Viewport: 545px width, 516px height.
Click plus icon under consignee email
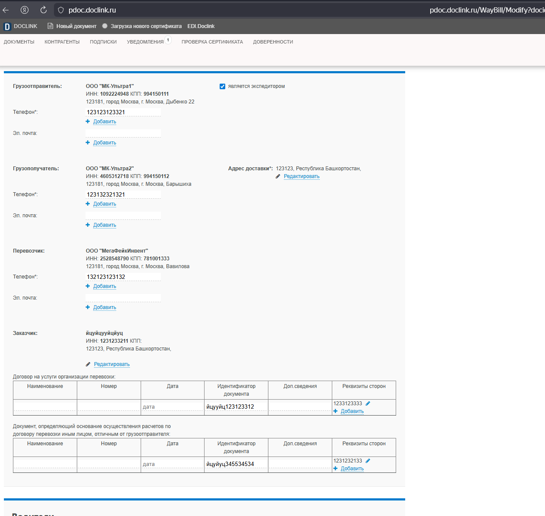click(88, 225)
